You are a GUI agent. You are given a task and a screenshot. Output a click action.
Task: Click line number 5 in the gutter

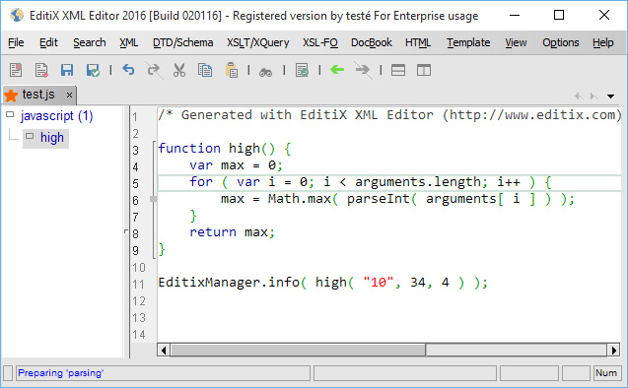pyautogui.click(x=136, y=183)
